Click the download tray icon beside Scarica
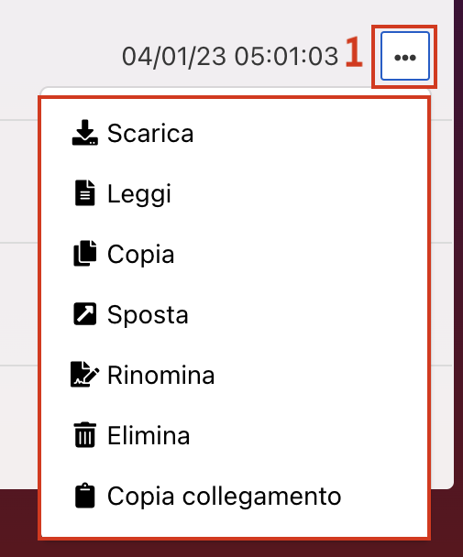The image size is (463, 557). point(85,133)
